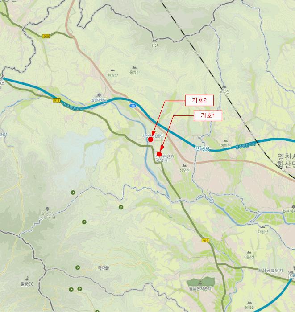Click the 노고산 mountain icon near railway
The image size is (295, 312).
pyautogui.click(x=224, y=87)
